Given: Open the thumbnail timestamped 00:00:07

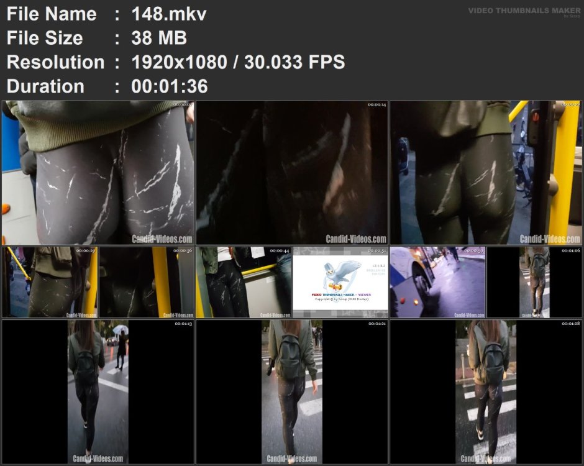Looking at the screenshot, I should 98,173.
